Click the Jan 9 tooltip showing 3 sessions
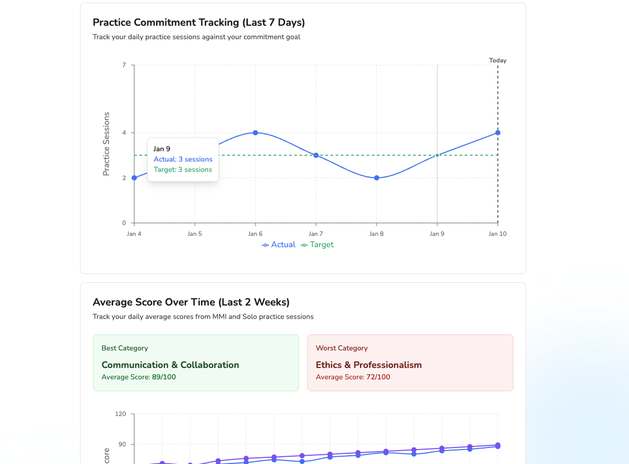This screenshot has width=629, height=464. [x=183, y=159]
